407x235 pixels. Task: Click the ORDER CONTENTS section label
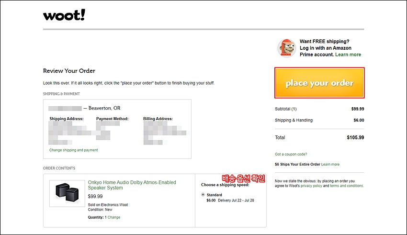click(59, 168)
